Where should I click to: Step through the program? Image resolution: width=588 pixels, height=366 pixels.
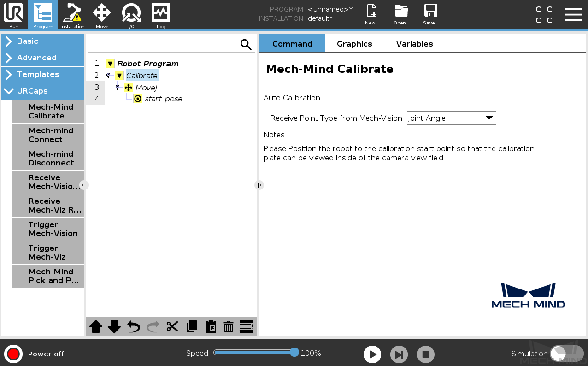399,354
